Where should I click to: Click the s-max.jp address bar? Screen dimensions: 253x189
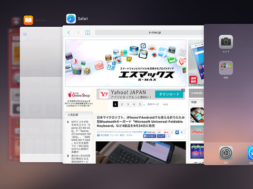point(149,33)
